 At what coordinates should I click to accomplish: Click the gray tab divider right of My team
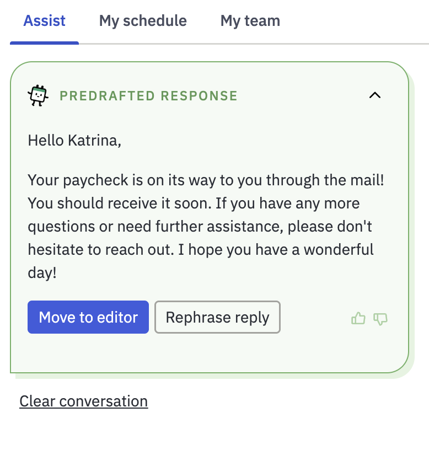355,44
